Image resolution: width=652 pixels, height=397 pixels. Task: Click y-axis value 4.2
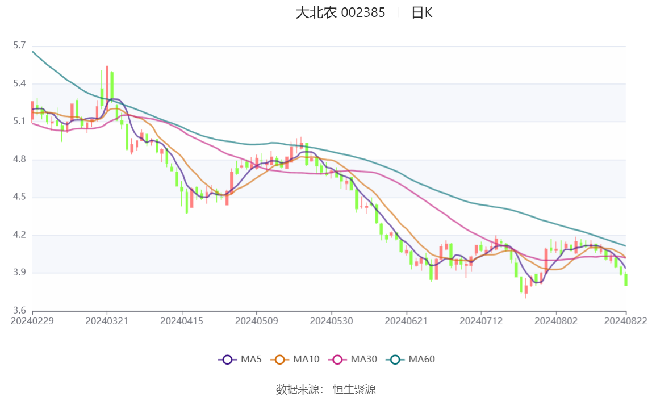tap(19, 235)
